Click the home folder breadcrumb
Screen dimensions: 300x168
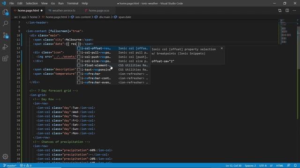coord(33,17)
